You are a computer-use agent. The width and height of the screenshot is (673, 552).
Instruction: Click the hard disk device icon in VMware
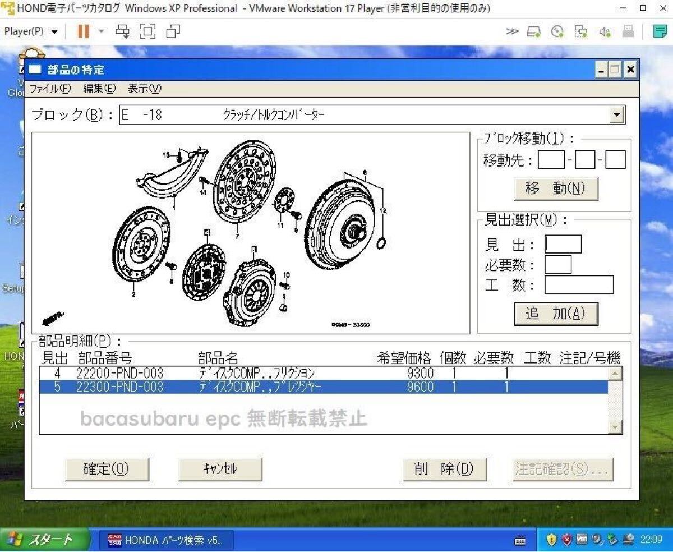pos(533,31)
